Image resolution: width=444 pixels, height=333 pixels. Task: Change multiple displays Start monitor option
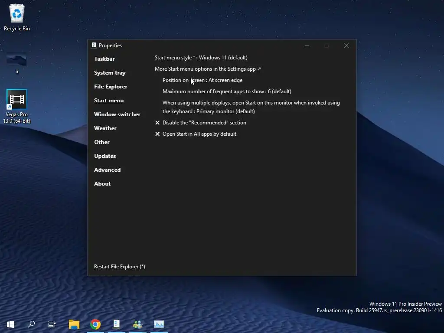(x=251, y=107)
